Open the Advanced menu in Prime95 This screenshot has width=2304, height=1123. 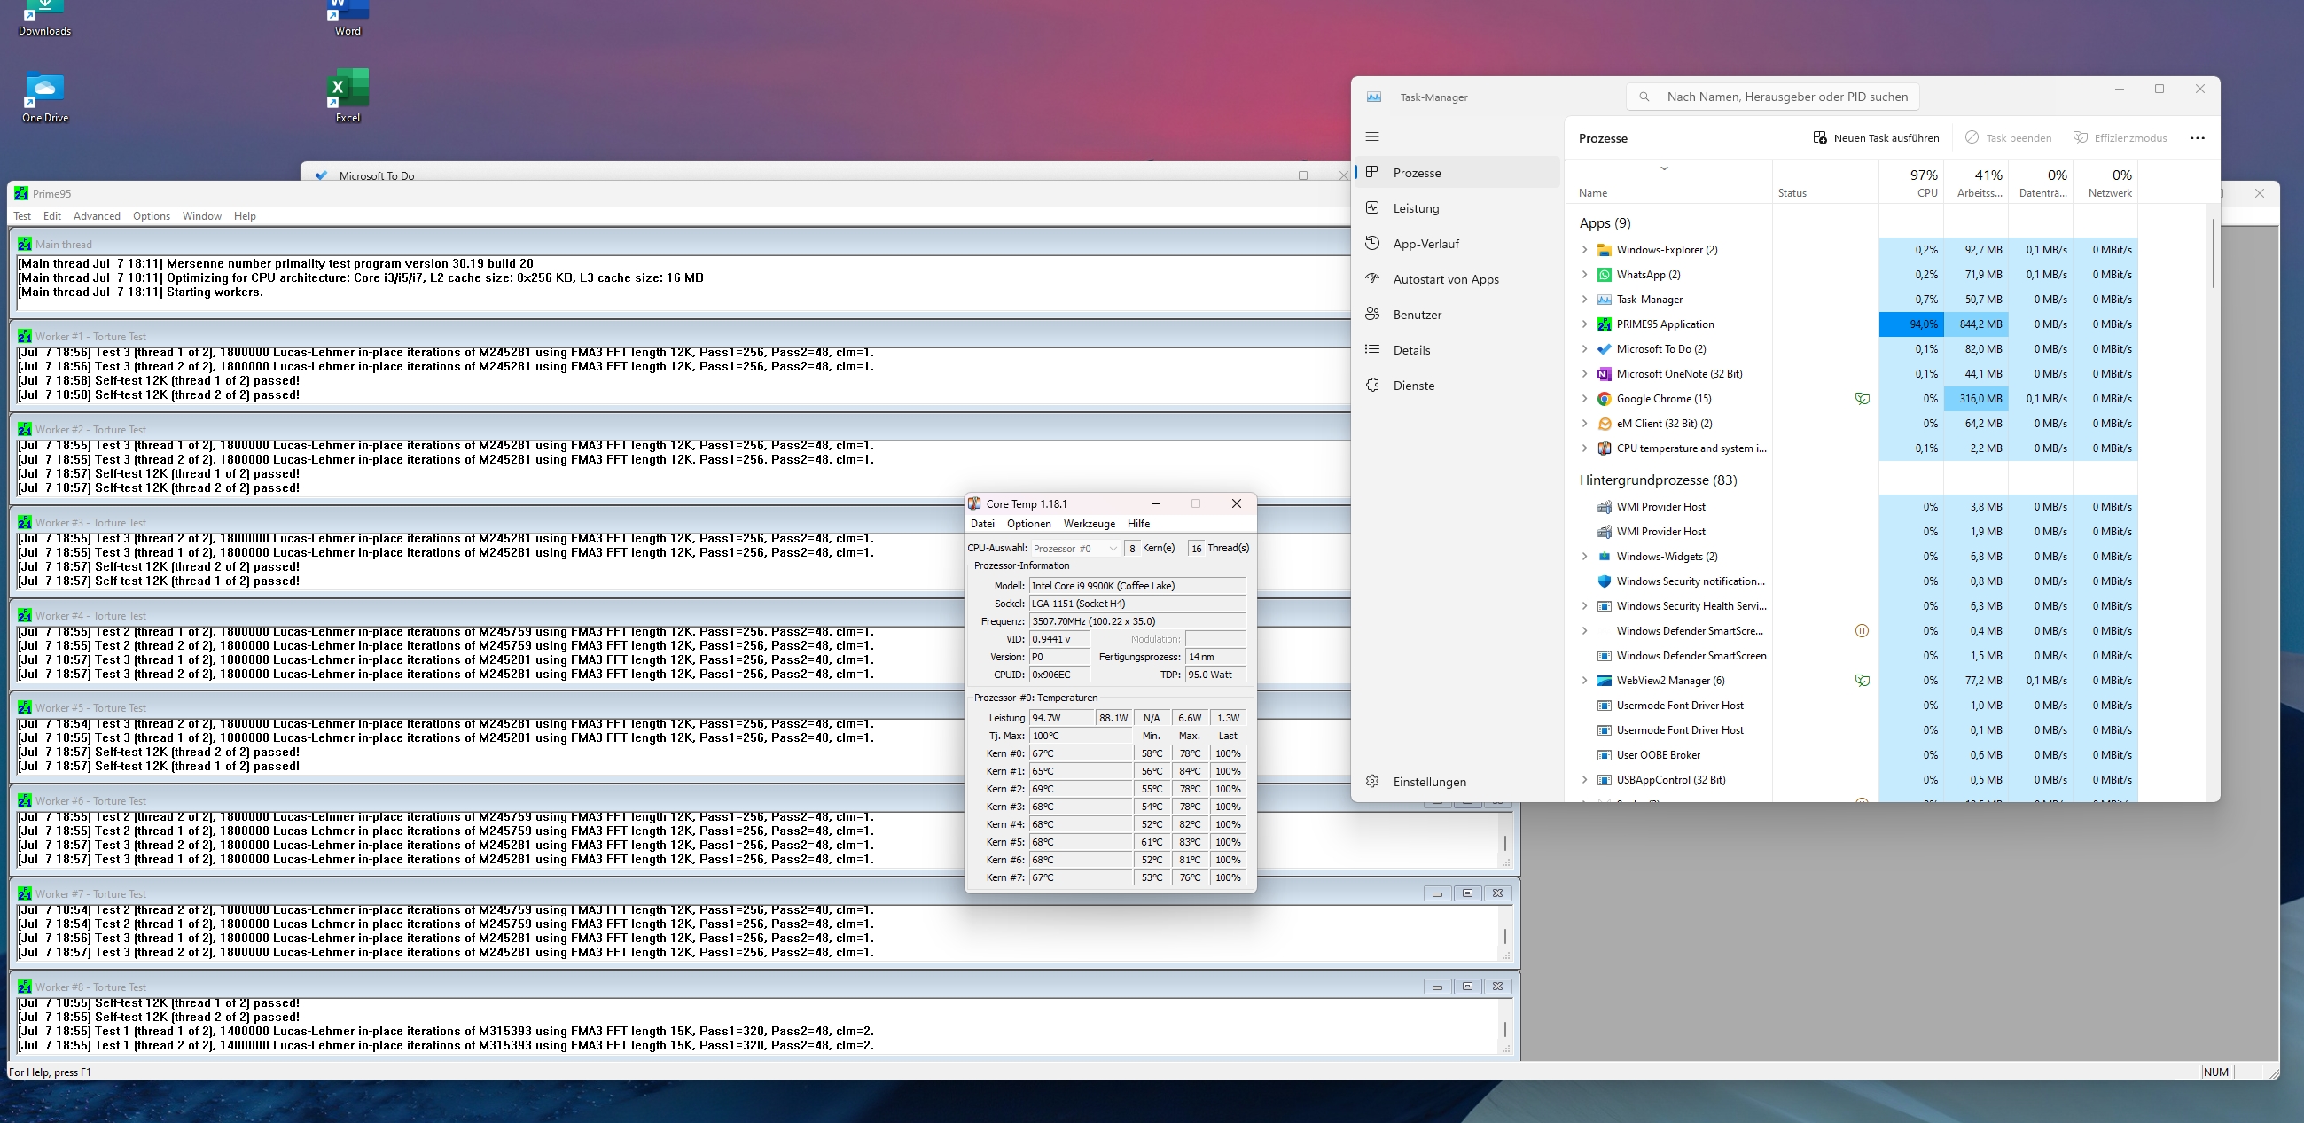(x=97, y=216)
